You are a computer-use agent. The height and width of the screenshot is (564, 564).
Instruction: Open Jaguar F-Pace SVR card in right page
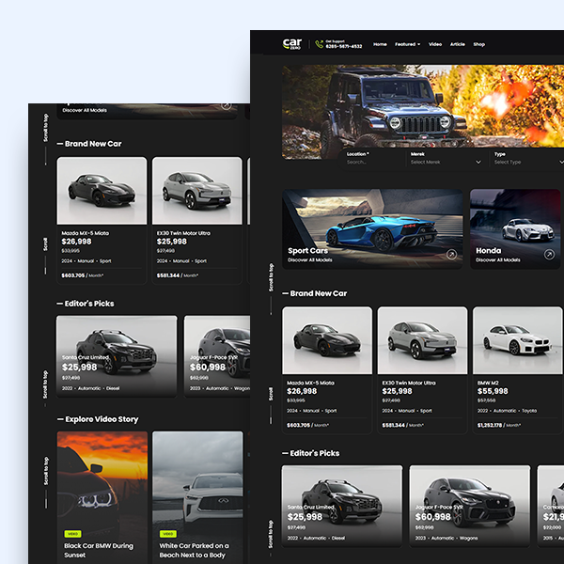470,506
